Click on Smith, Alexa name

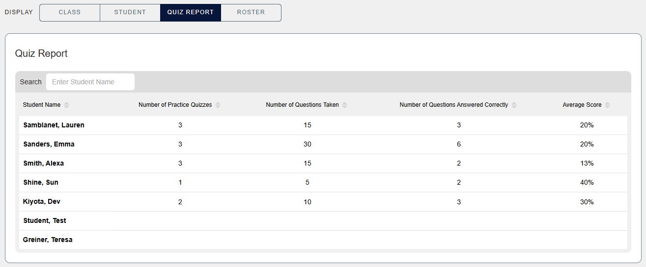43,163
